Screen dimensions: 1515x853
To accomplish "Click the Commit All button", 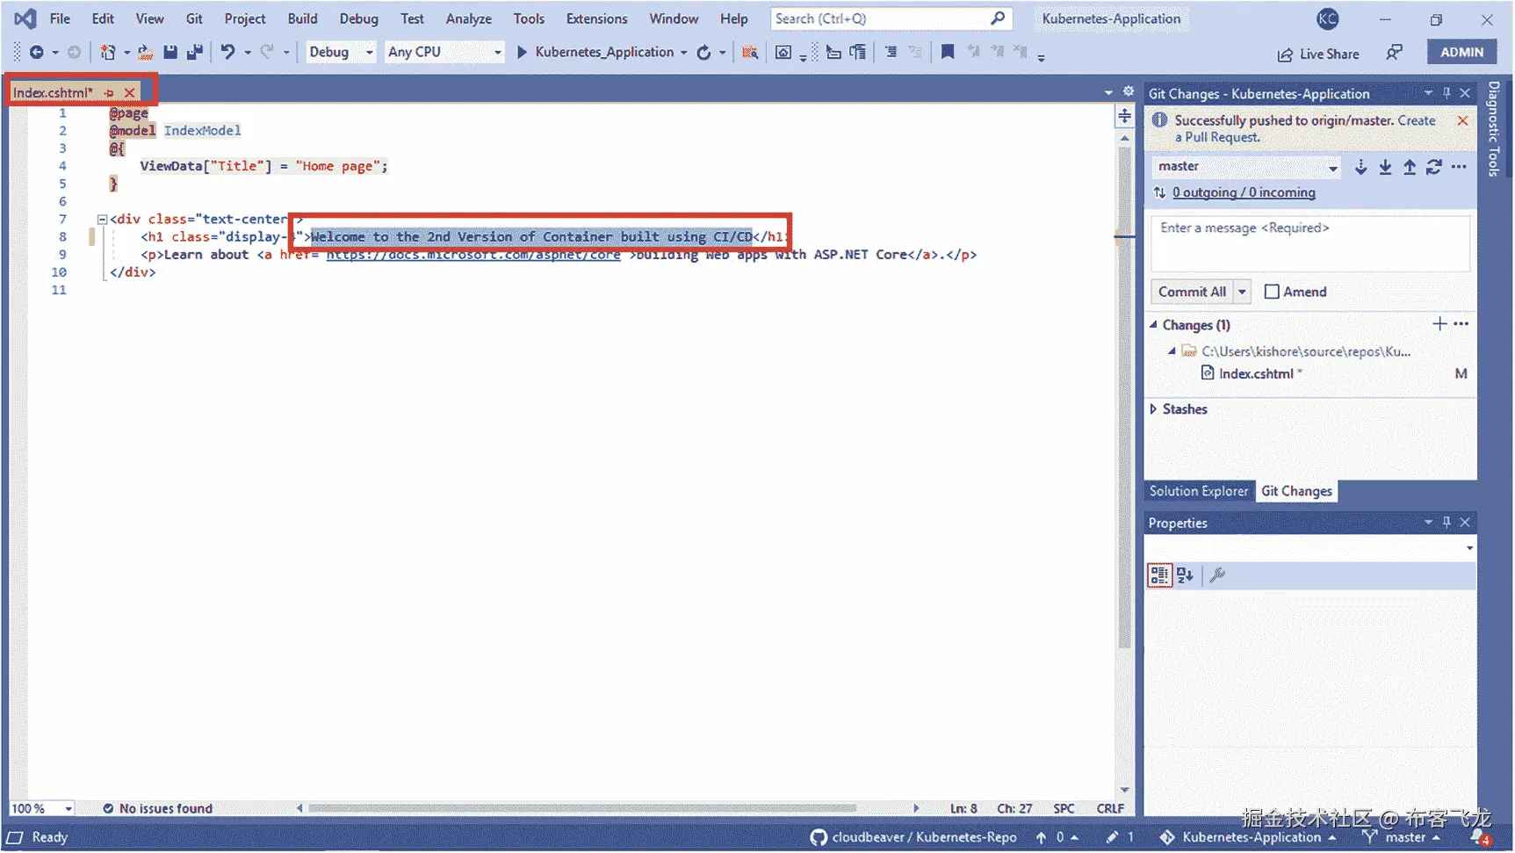I will pos(1192,292).
